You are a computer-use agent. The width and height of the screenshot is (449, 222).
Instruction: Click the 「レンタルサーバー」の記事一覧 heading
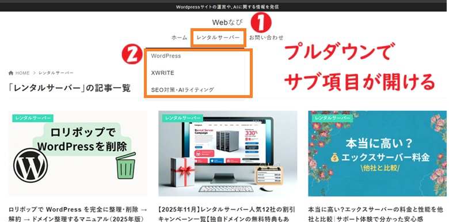tap(70, 88)
